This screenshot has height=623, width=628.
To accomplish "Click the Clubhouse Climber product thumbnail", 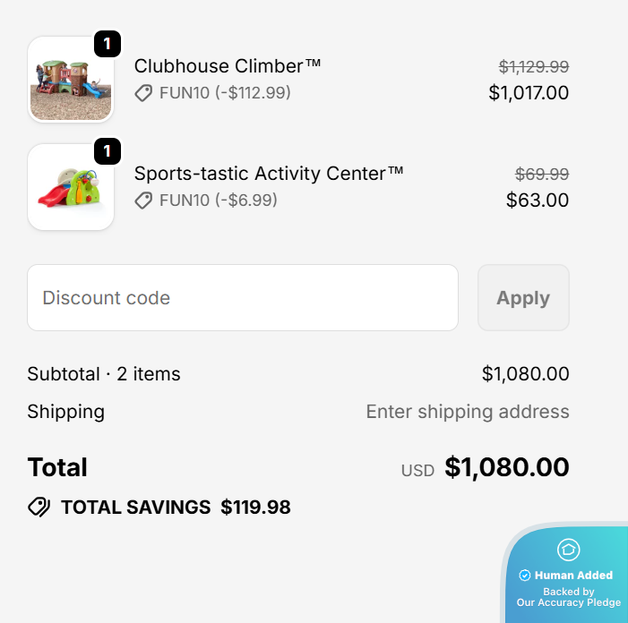I will point(70,81).
